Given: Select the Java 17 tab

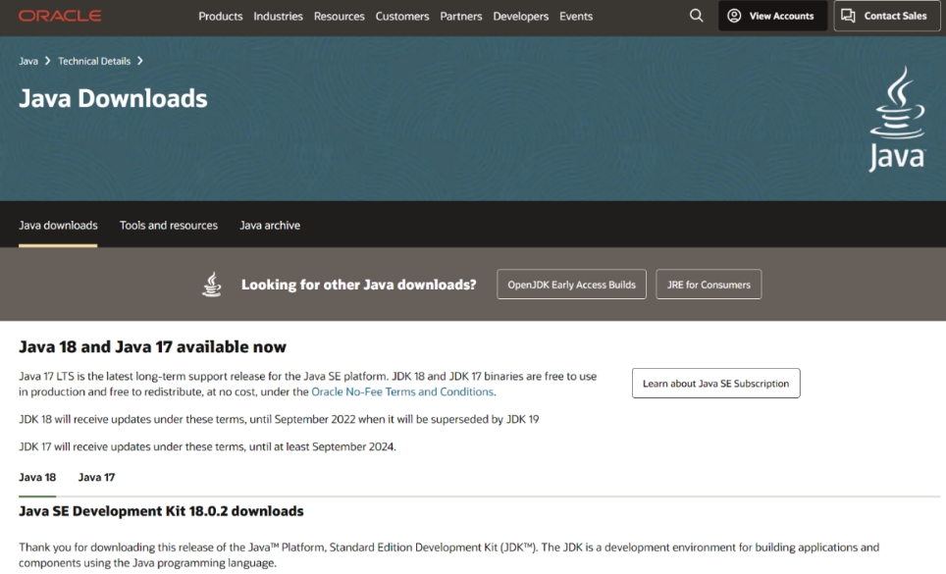Looking at the screenshot, I should pyautogui.click(x=96, y=477).
